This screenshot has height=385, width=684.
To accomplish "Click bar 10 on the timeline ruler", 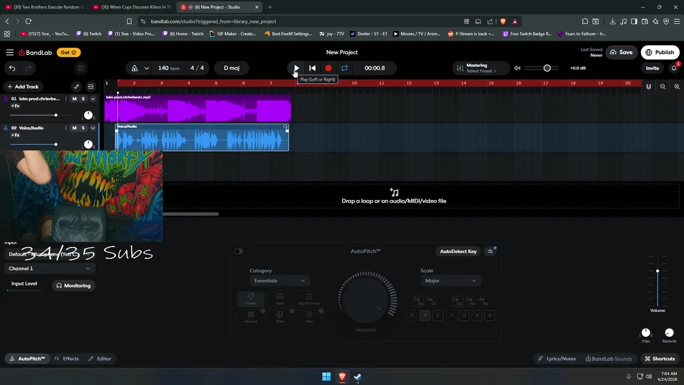I will [354, 83].
